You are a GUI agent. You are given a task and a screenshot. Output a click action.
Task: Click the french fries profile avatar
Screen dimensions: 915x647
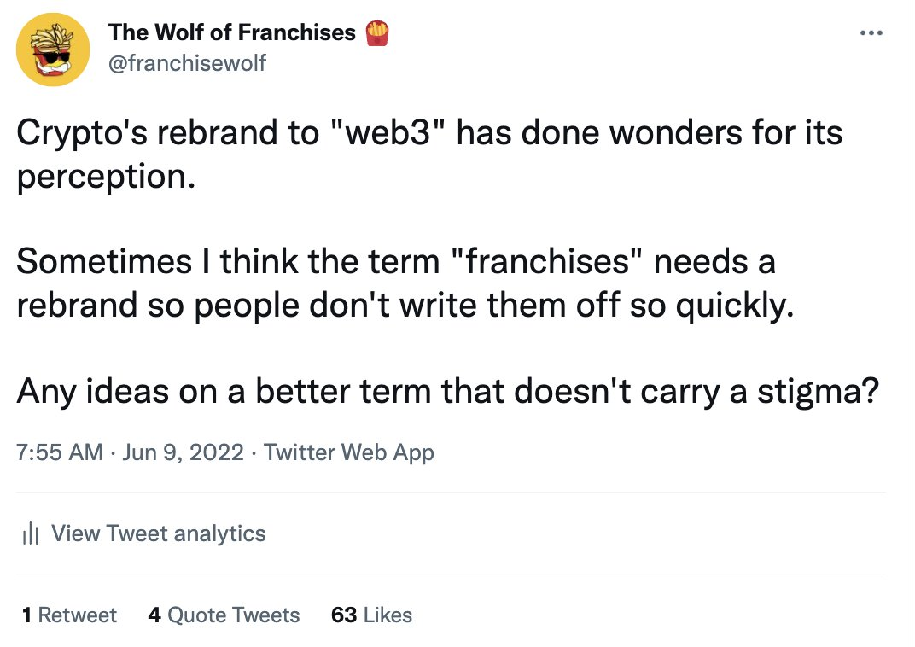[53, 50]
